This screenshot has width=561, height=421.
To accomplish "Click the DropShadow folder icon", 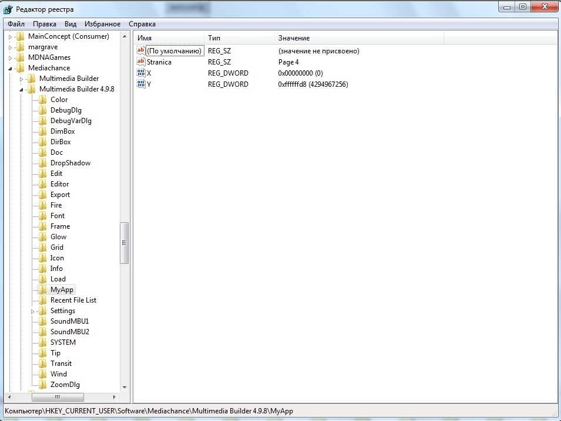I will pos(42,163).
